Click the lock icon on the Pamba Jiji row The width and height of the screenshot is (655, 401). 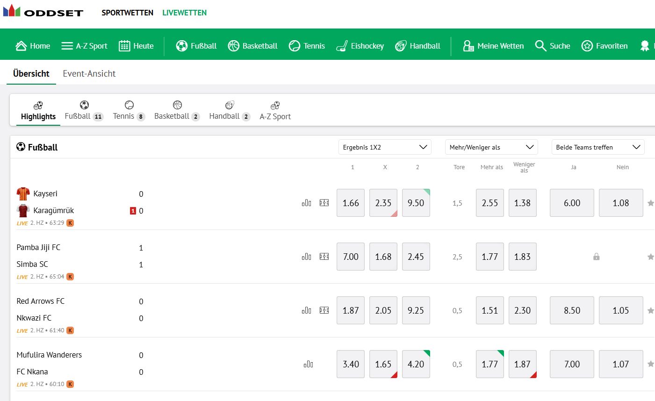(x=596, y=257)
